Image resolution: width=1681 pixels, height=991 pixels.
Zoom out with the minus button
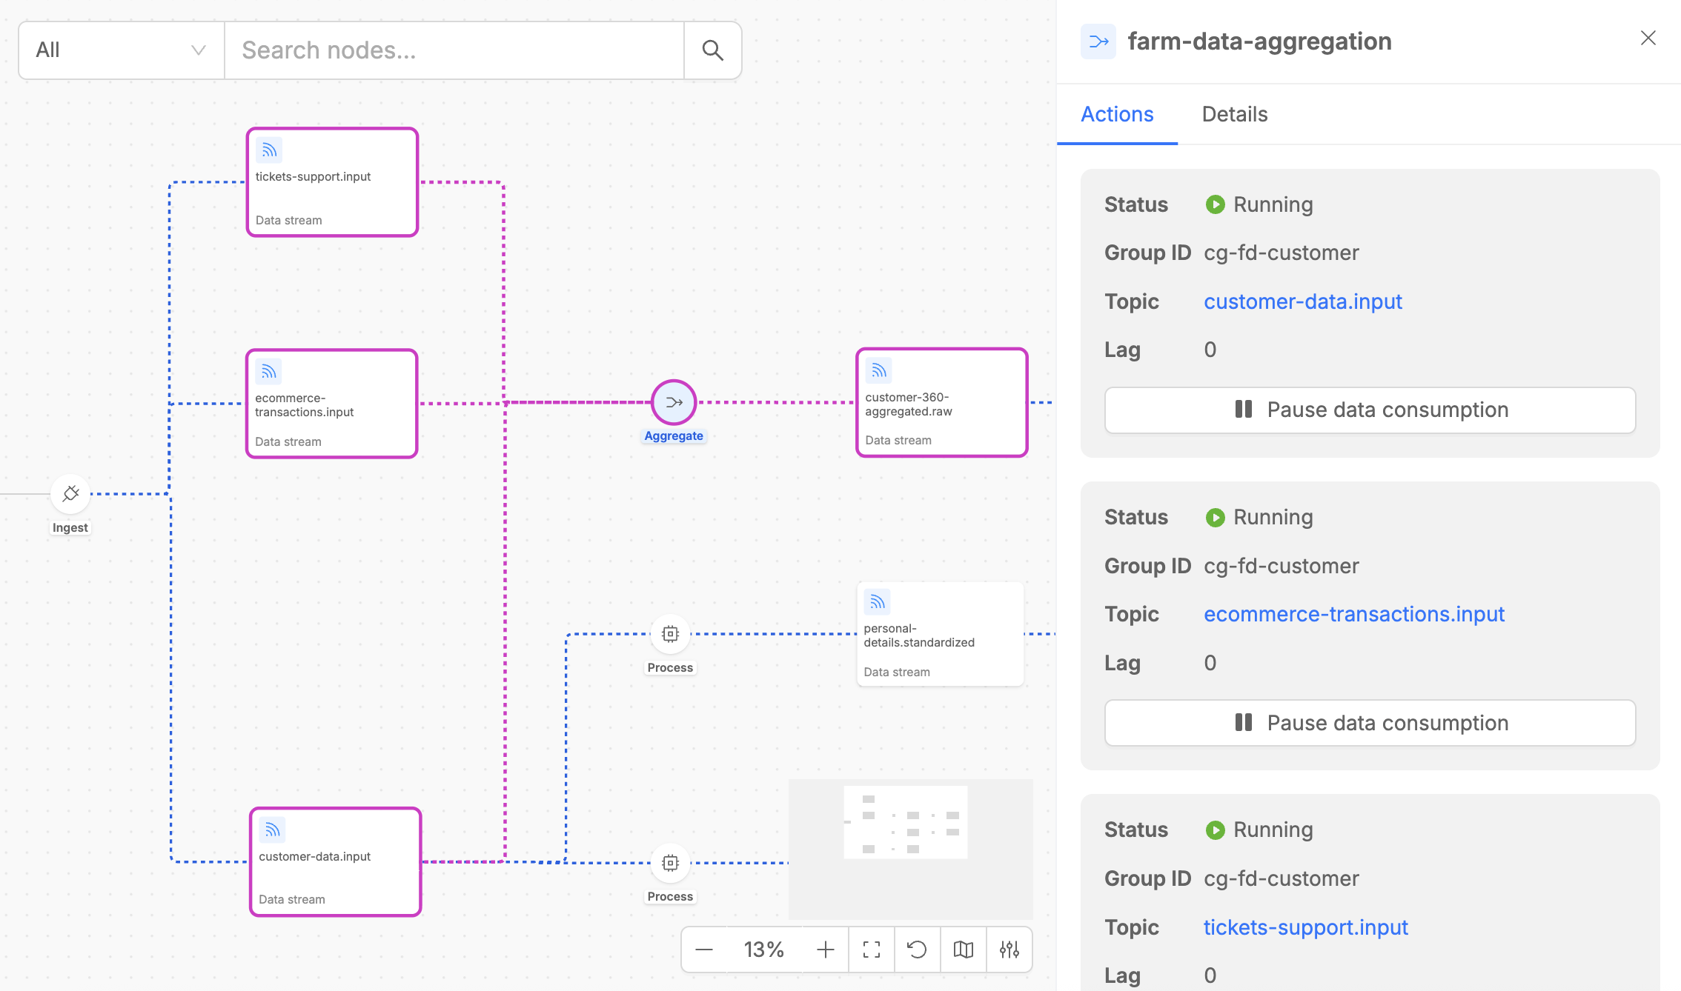704,950
